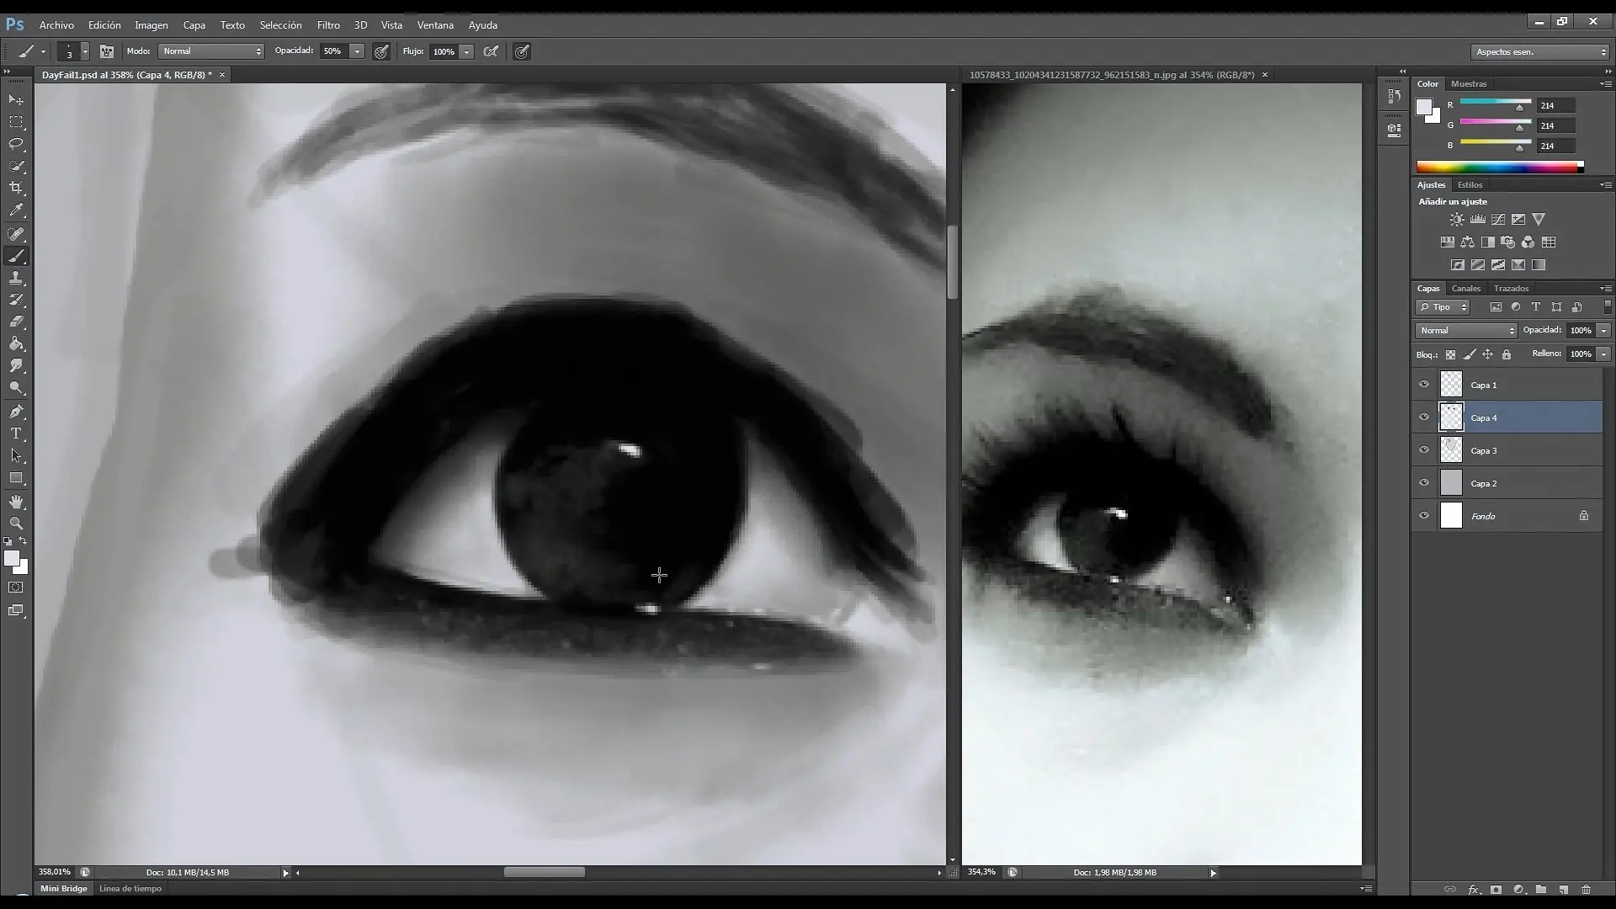Delete layer with trash icon

tap(1587, 889)
